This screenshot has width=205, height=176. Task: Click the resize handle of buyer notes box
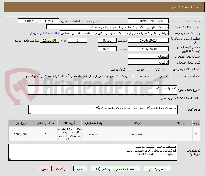pyautogui.click(x=10, y=159)
